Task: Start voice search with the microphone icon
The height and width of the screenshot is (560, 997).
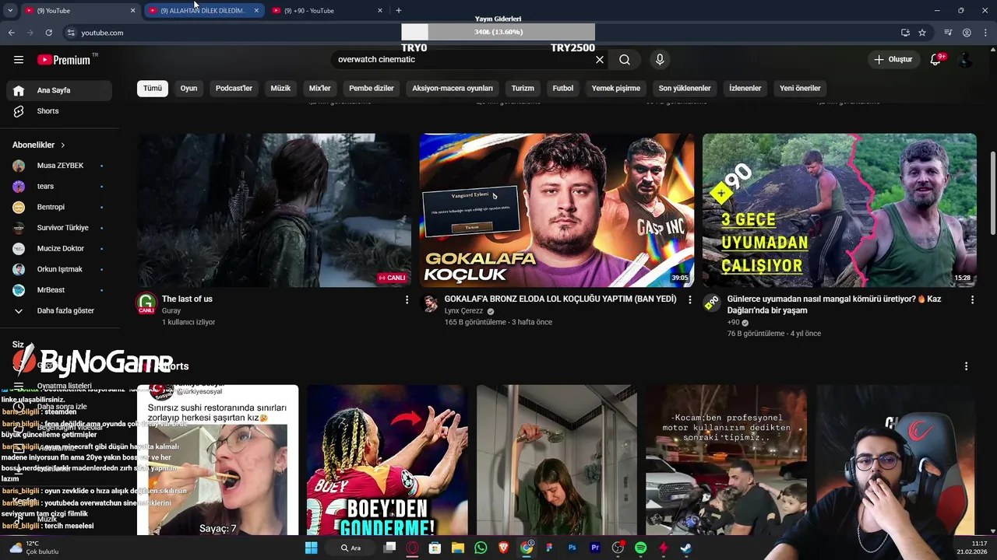Action: tap(660, 60)
